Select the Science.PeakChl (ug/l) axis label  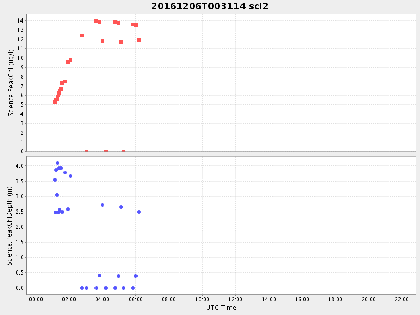(11, 83)
